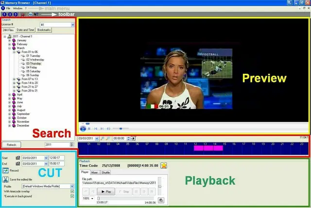Click the scissors icon to save edited file
The image size is (311, 208).
coord(5,179)
